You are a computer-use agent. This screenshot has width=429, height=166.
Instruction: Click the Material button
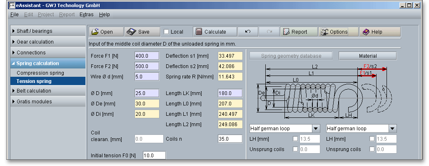(x=367, y=56)
